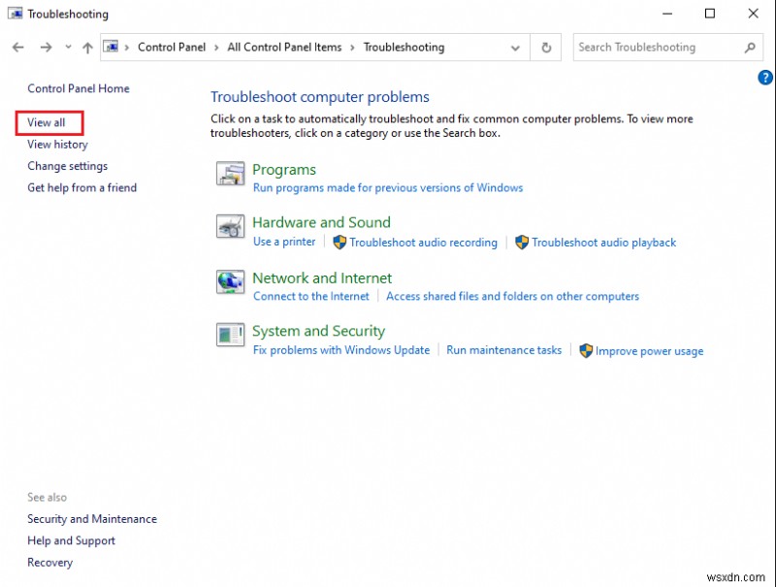Click the System and Security icon
The image size is (776, 587).
230,337
